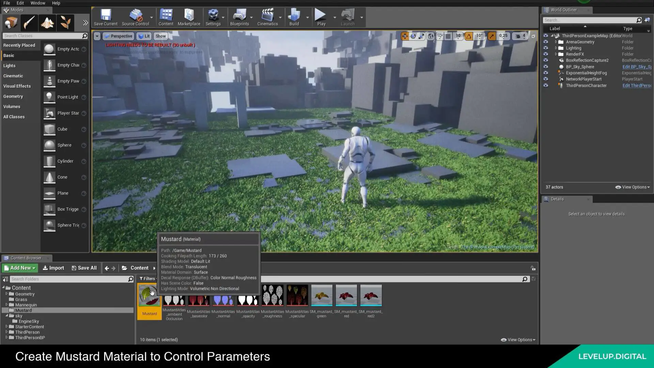This screenshot has height=368, width=654.
Task: Start Play in editor
Action: pos(321,17)
